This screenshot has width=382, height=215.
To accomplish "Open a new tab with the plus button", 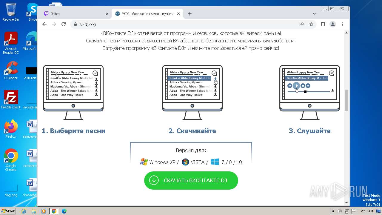I will [x=190, y=14].
